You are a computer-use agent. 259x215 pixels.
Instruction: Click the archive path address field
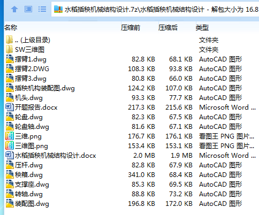pyautogui.click(x=155, y=9)
